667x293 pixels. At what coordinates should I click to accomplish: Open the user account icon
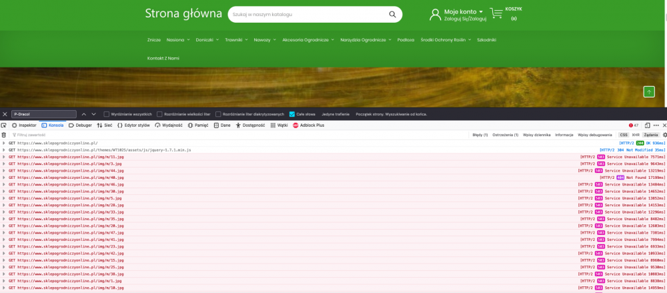point(435,15)
